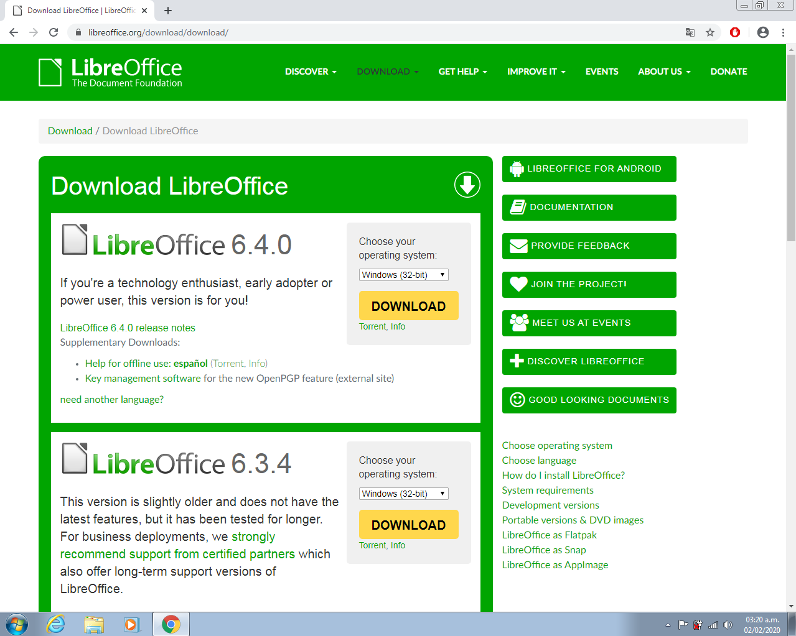
Task: Open Key management software link
Action: pyautogui.click(x=143, y=378)
